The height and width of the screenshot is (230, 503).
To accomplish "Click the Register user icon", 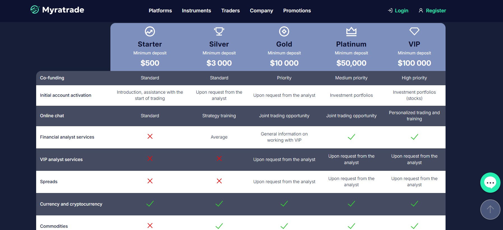I will point(421,11).
